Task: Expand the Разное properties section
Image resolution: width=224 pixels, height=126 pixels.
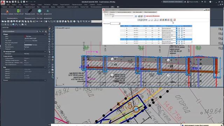Action: 45,80
